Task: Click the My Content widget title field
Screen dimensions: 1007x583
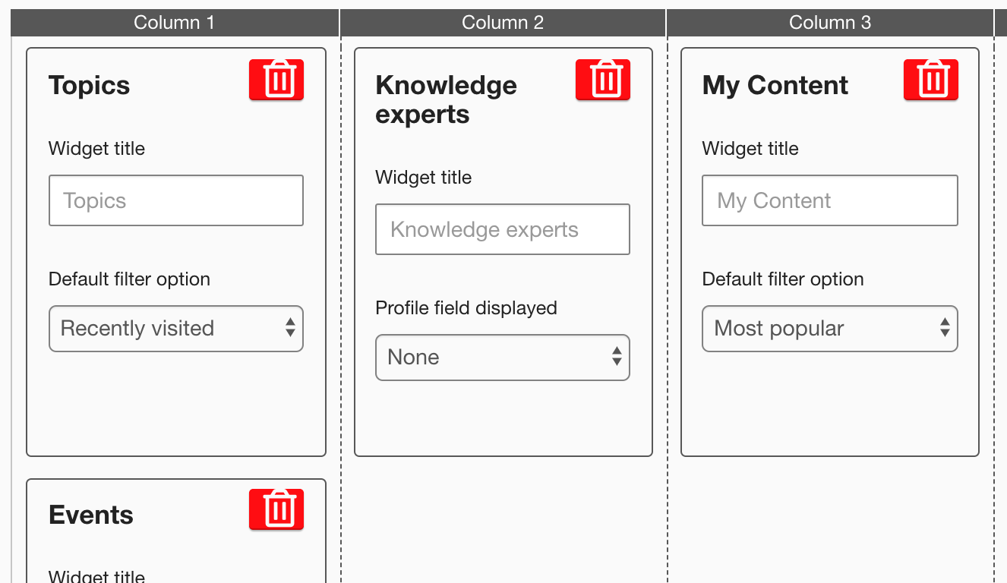Action: click(x=829, y=200)
